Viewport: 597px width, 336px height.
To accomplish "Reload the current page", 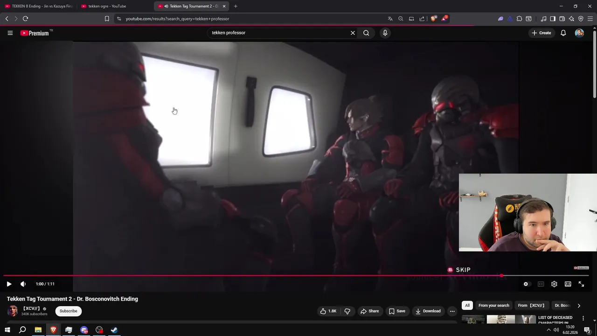I will [x=25, y=19].
